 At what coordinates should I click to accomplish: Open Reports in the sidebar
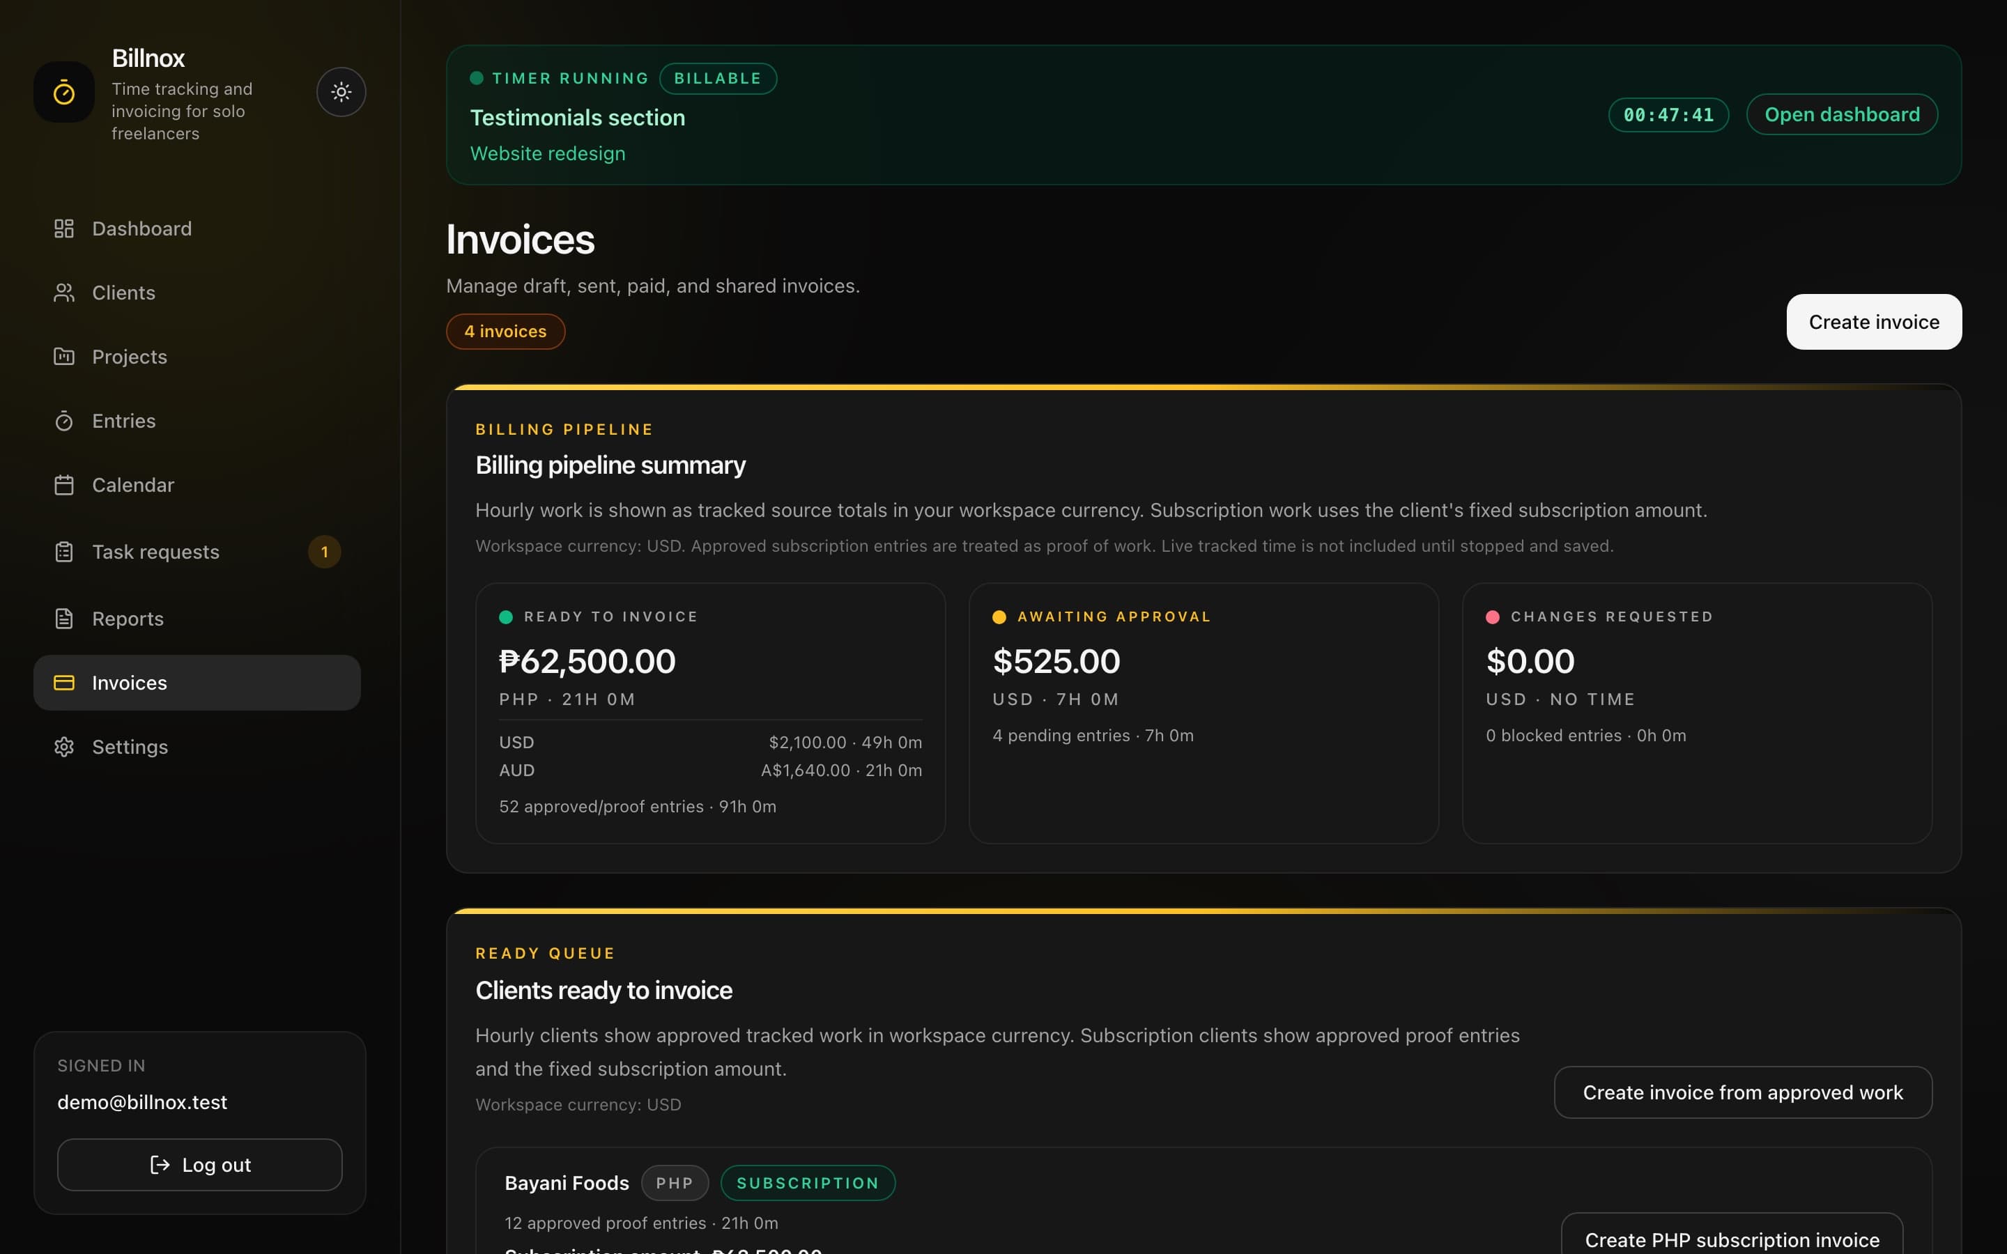tap(197, 619)
